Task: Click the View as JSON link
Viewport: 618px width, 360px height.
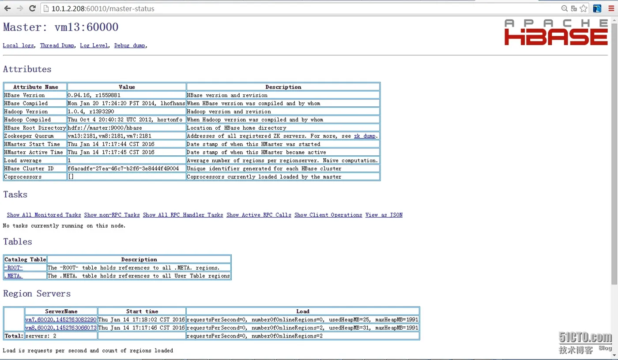Action: point(384,215)
